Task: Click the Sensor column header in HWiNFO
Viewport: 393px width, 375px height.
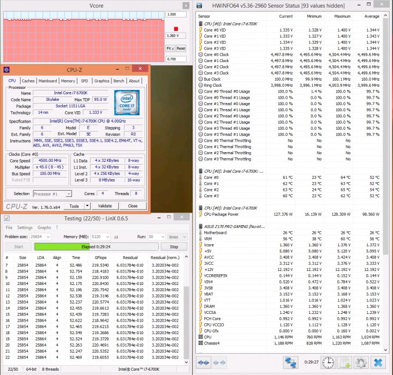Action: point(204,16)
